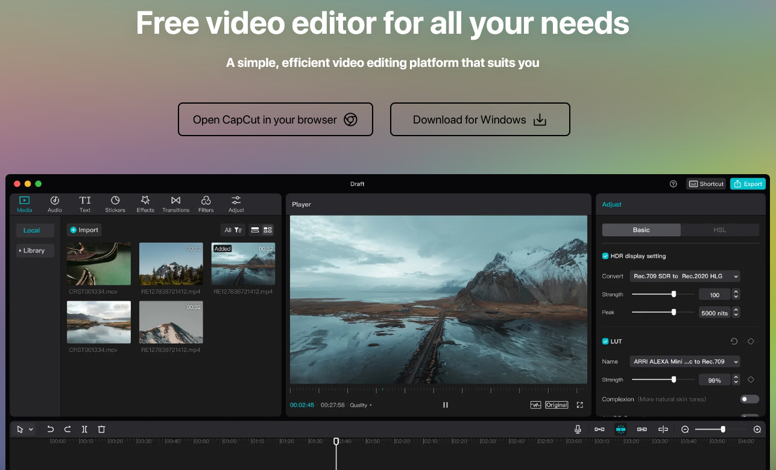The image size is (776, 470).
Task: Open the Quality dropdown in player
Action: click(x=361, y=405)
